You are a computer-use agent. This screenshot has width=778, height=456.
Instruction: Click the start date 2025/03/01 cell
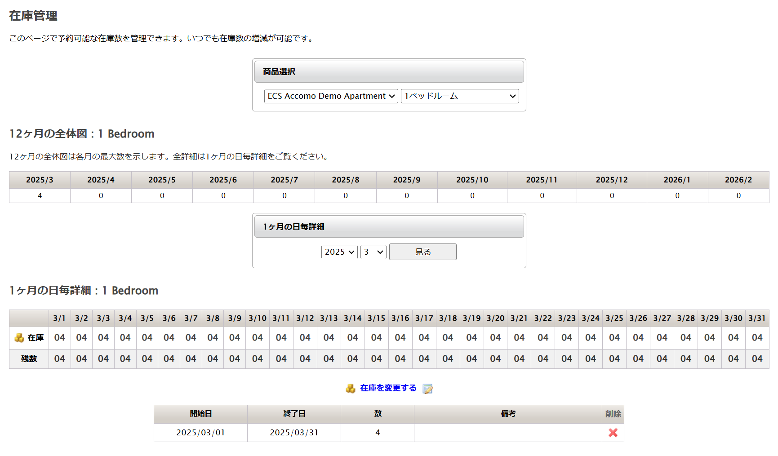200,433
